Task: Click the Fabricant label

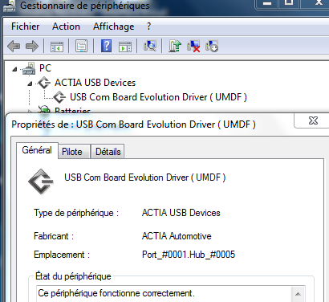Action: point(54,236)
